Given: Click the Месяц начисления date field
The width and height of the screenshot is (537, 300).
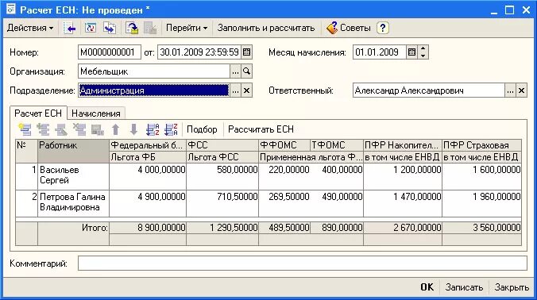Looking at the screenshot, I should click(380, 52).
